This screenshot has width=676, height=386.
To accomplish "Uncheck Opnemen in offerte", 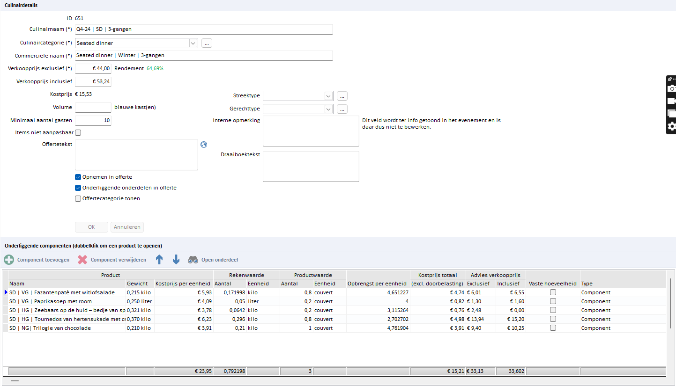I will [78, 177].
